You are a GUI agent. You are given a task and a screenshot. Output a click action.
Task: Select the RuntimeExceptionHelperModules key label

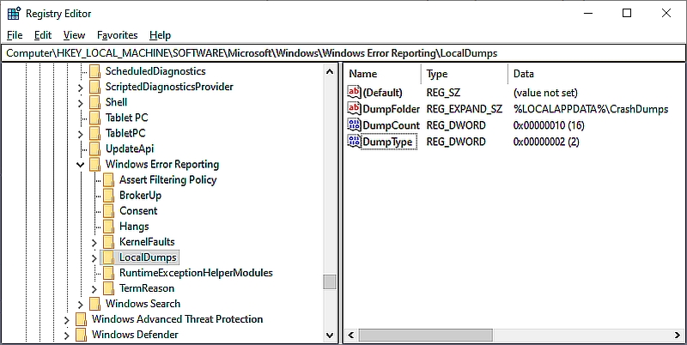pos(196,273)
